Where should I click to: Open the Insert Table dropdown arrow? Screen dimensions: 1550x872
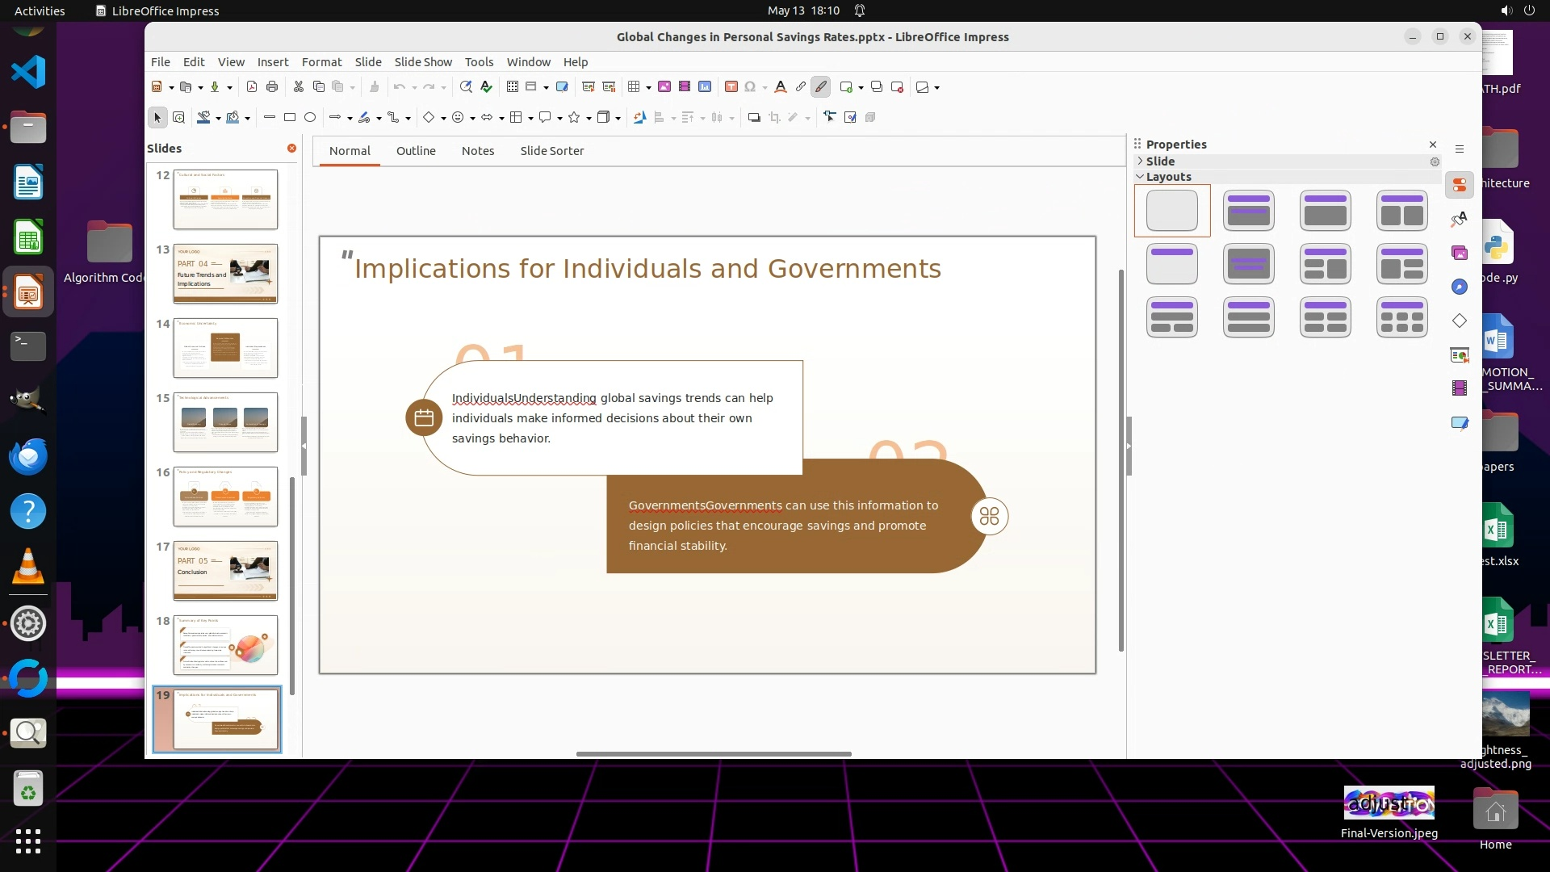648,88
